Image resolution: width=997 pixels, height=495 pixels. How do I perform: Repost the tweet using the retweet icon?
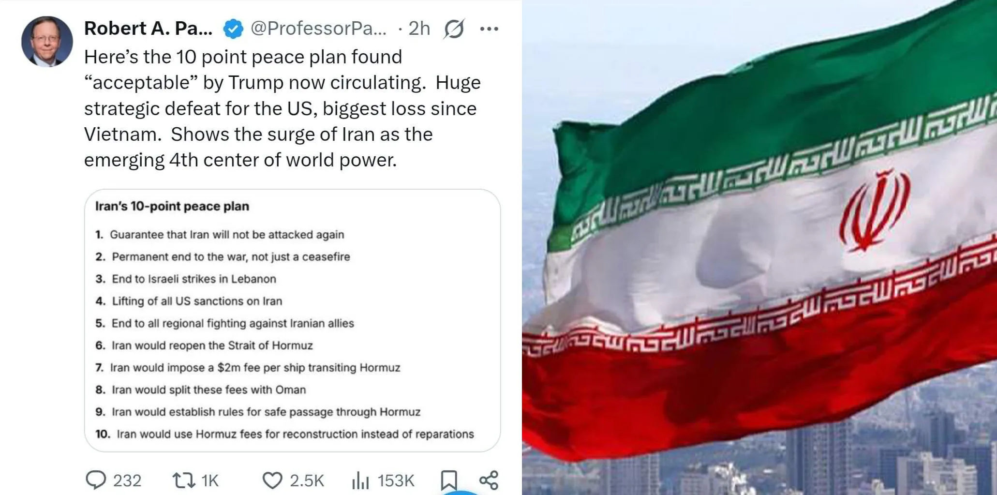pyautogui.click(x=184, y=480)
